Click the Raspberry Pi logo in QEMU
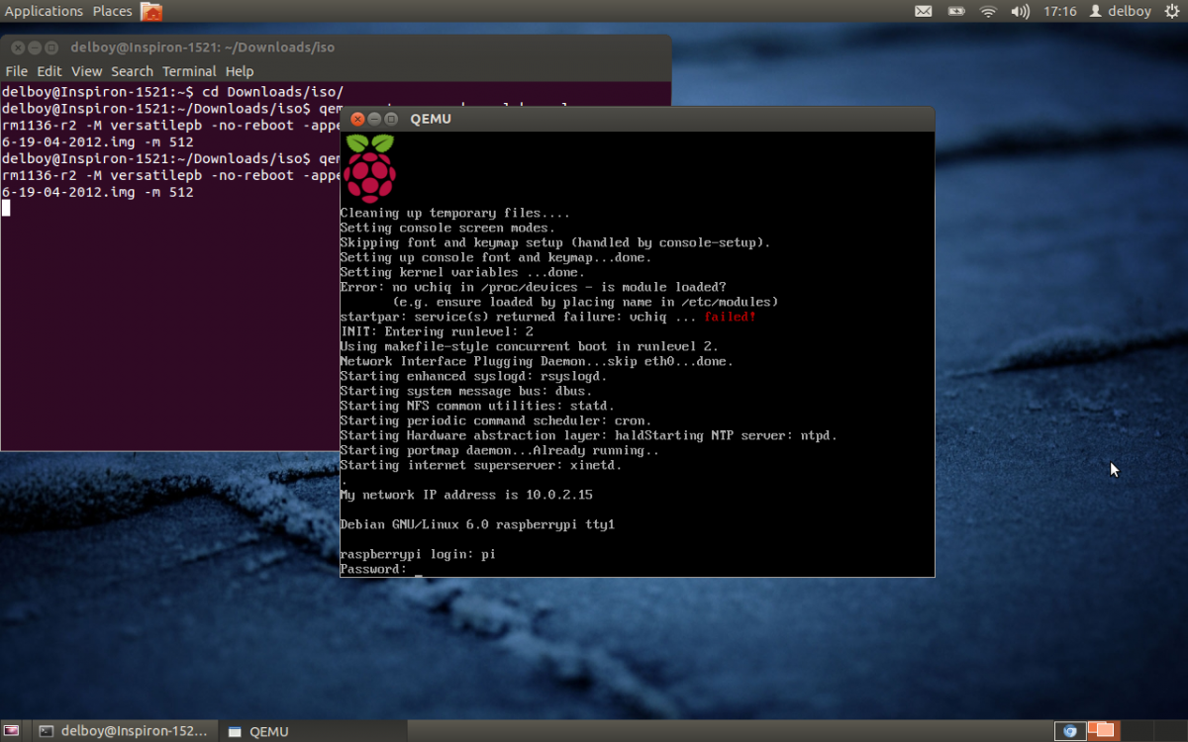The width and height of the screenshot is (1188, 742). (370, 168)
